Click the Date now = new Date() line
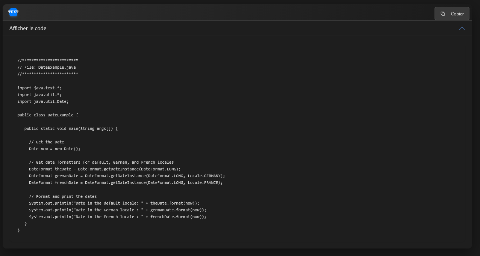Image resolution: width=480 pixels, height=256 pixels. [x=55, y=149]
